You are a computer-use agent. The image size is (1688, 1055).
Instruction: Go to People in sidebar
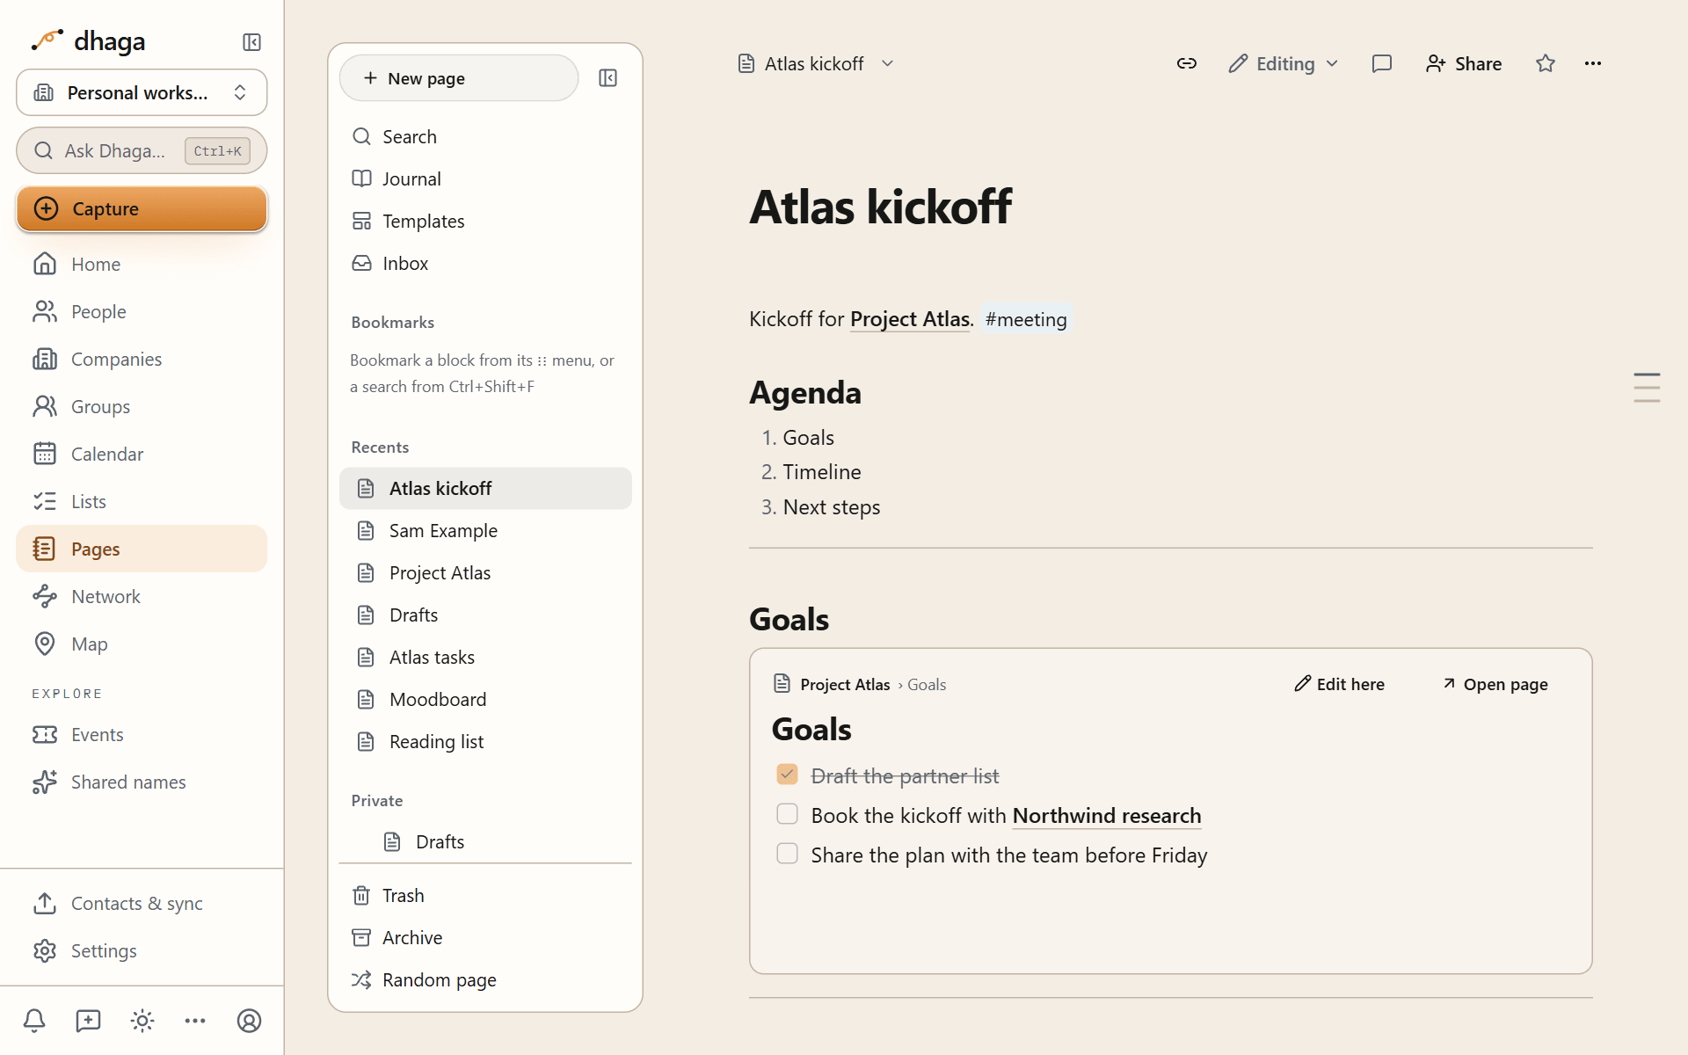click(142, 311)
